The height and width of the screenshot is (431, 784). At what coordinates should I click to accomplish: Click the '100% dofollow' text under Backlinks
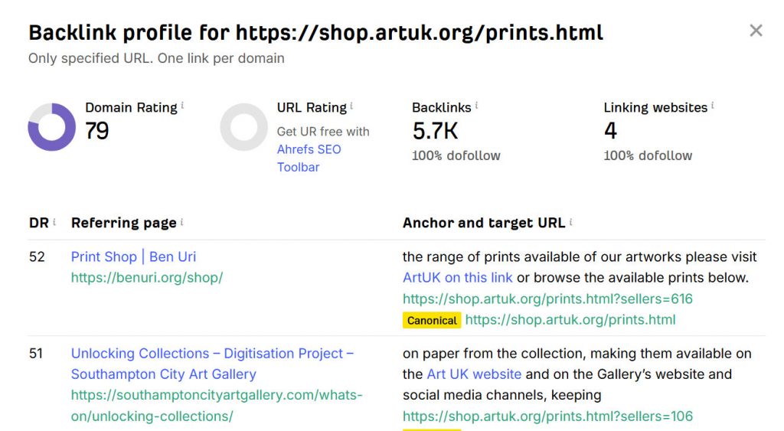click(x=456, y=155)
